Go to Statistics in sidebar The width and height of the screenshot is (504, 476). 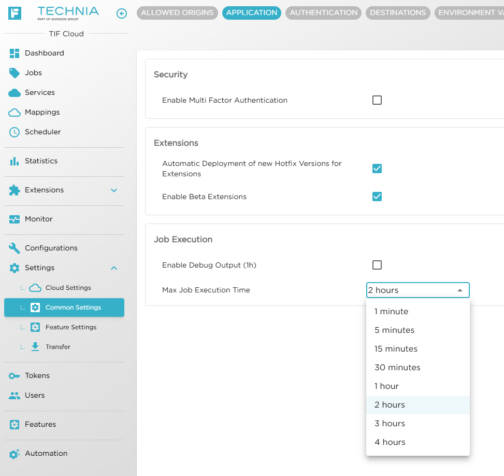coord(41,161)
